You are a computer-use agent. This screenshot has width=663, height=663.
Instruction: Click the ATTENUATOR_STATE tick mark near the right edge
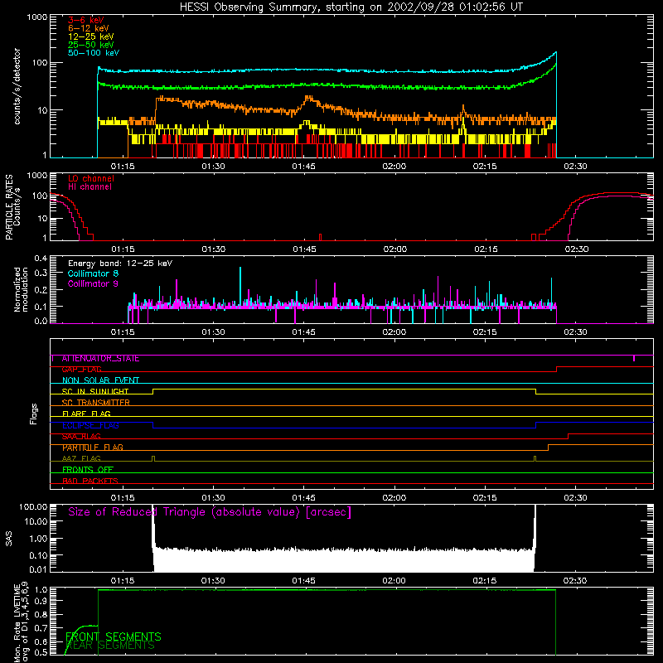(x=634, y=359)
